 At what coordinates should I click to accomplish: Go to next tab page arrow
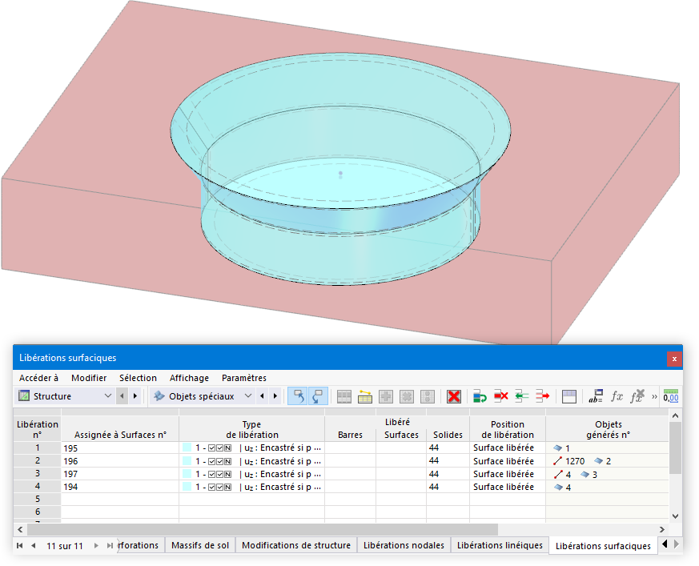(x=96, y=546)
